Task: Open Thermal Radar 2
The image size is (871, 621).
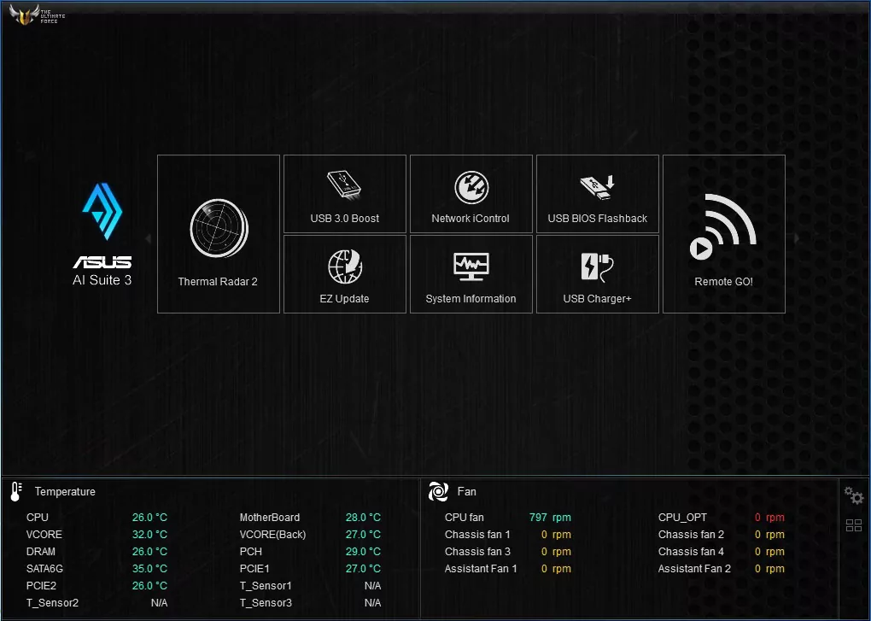Action: point(218,233)
